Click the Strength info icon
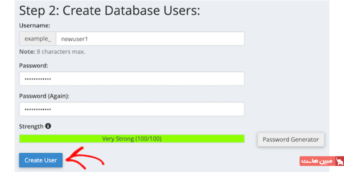The image size is (344, 172). 48,126
